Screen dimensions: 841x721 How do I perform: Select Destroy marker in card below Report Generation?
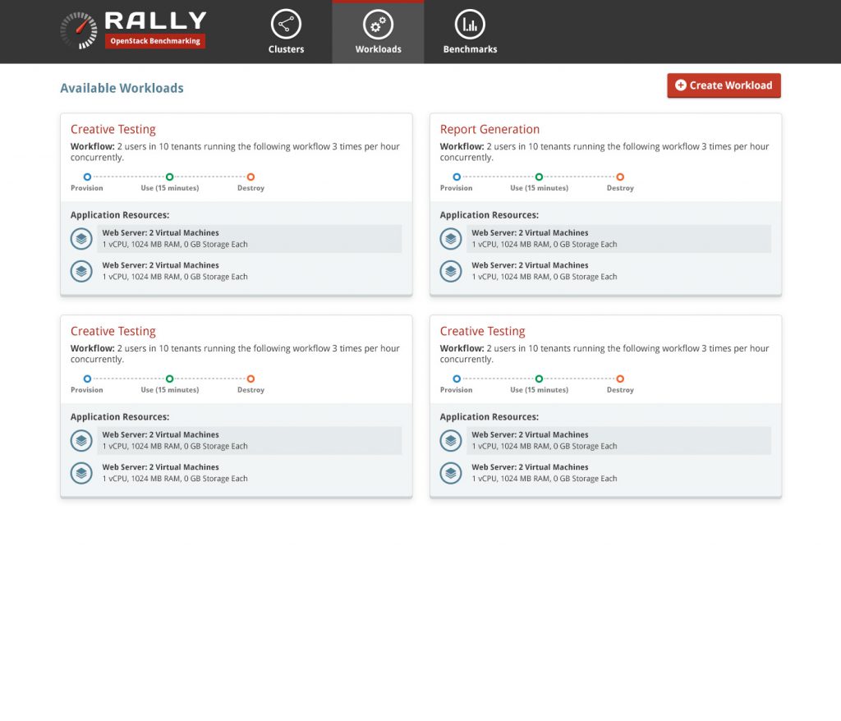point(620,379)
